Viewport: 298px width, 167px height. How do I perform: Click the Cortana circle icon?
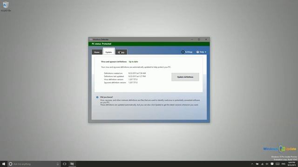pos(10,164)
